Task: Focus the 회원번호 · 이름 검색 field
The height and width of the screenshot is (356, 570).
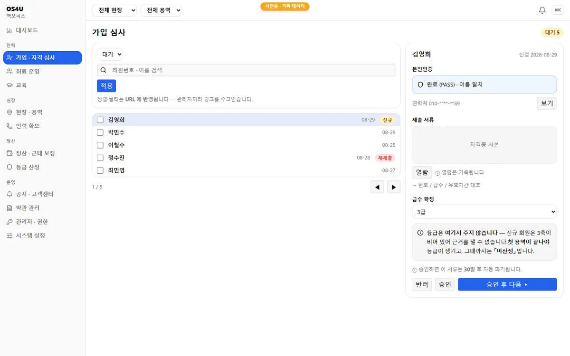Action: 246,70
